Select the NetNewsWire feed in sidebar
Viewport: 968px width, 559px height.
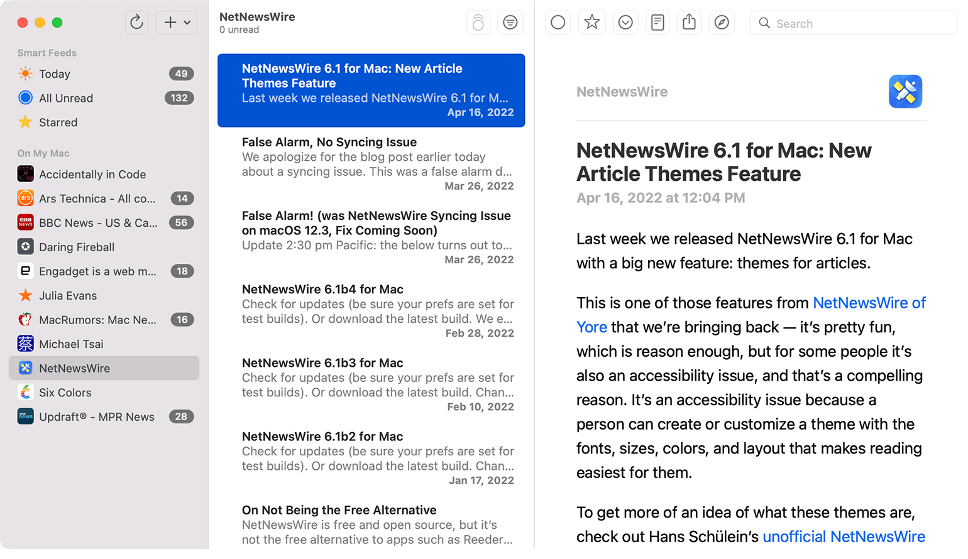pyautogui.click(x=104, y=368)
